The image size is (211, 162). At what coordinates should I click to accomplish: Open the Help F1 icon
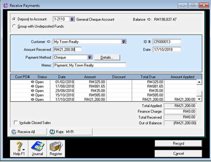coord(19,149)
